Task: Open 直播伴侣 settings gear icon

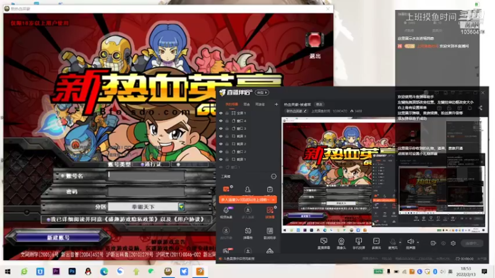Action: [x=453, y=243]
